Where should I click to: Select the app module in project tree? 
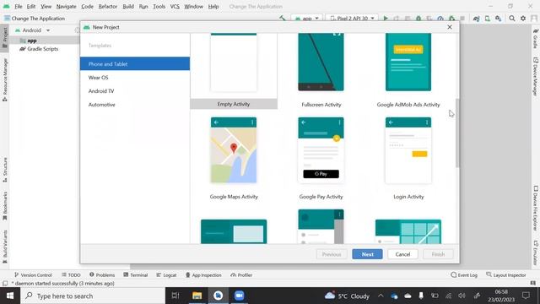coord(32,41)
